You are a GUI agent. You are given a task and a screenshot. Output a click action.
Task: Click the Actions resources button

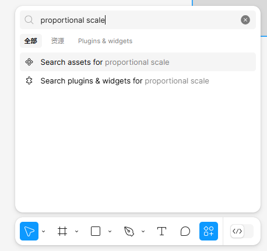tap(209, 231)
